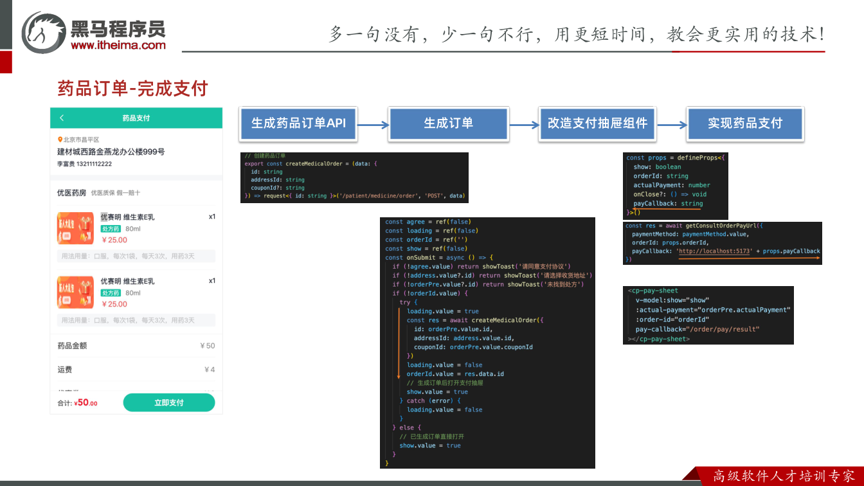The height and width of the screenshot is (486, 864).
Task: Click the const agree = ref(false) line
Action: click(x=428, y=222)
